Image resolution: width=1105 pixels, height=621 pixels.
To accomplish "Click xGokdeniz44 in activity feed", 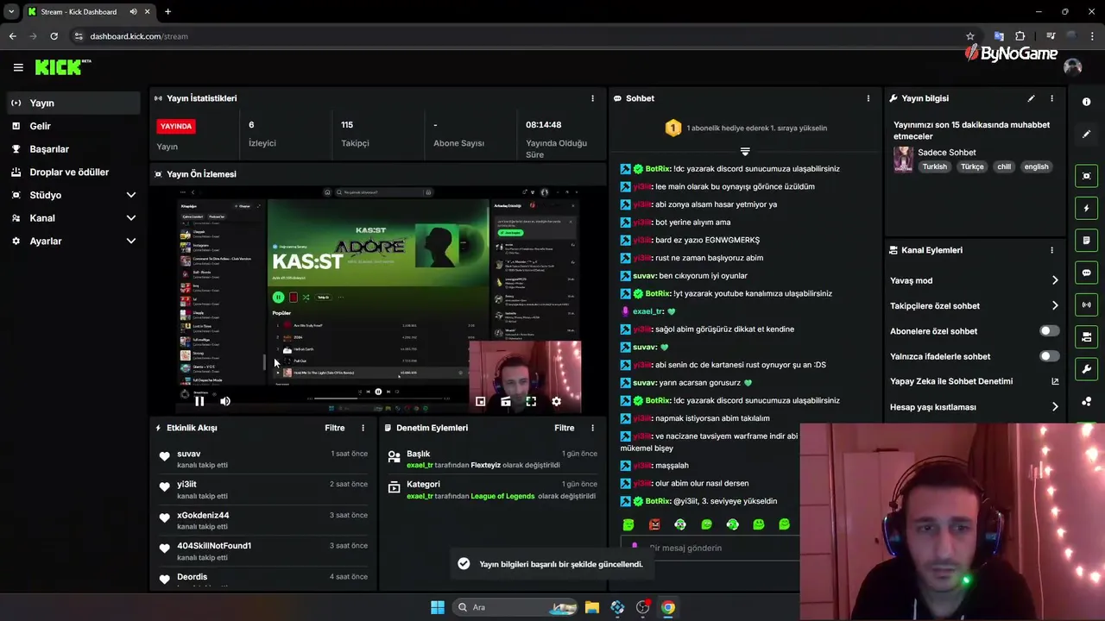I will [203, 515].
